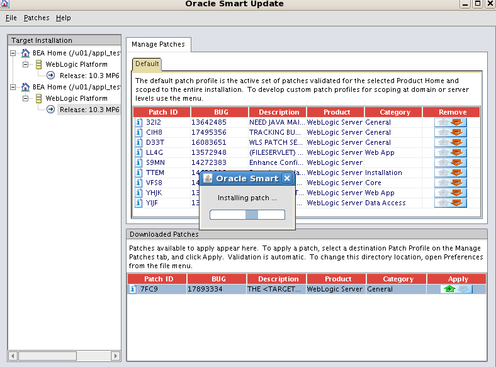This screenshot has height=367, width=496.
Task: Select the Manage Patches tab
Action: tap(158, 44)
